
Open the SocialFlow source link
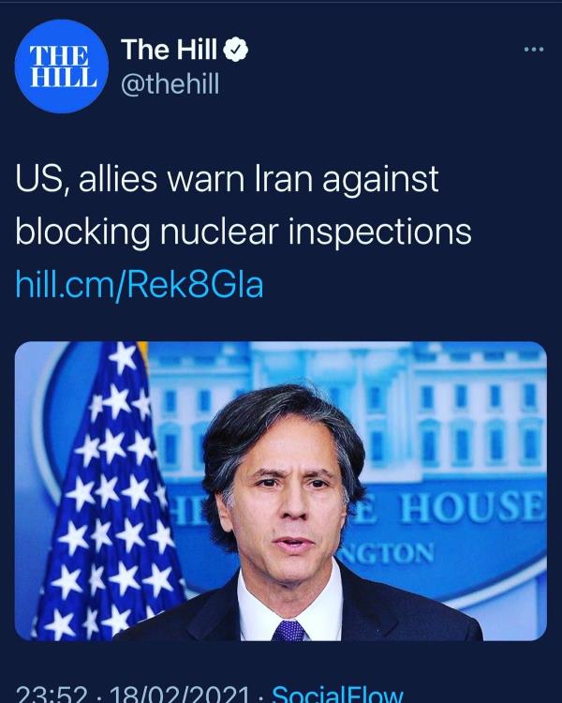(x=337, y=694)
